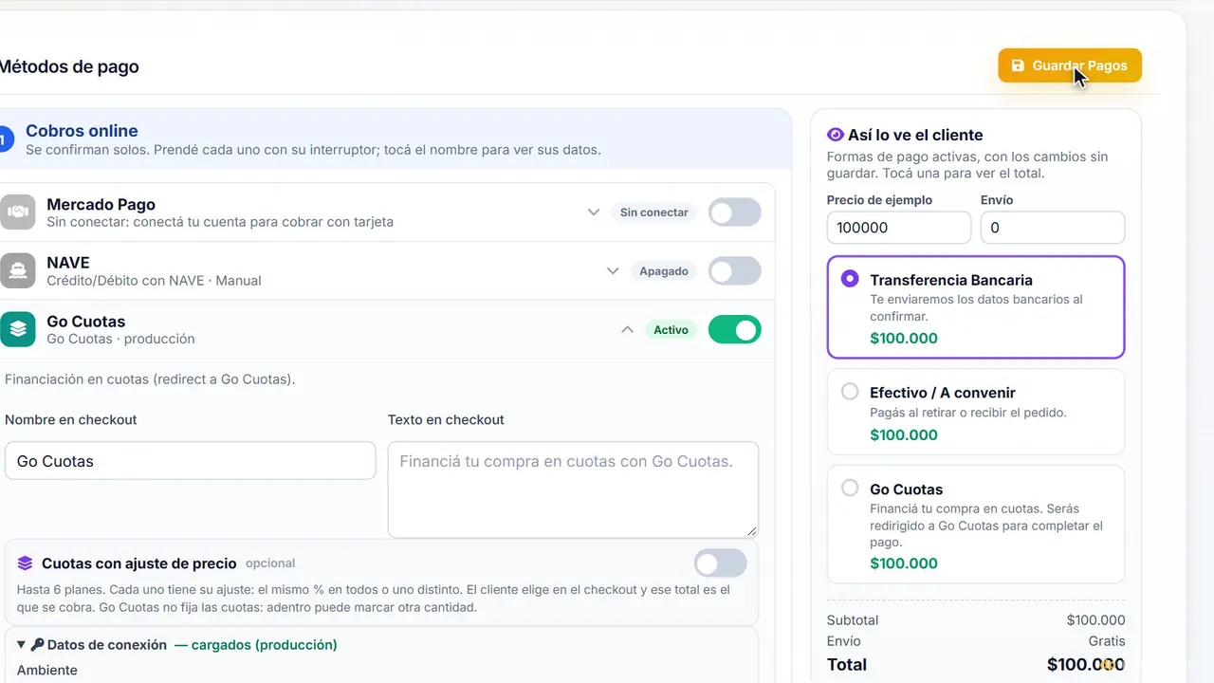1214x683 pixels.
Task: Enable the Mercado Pago switch
Action: pyautogui.click(x=734, y=212)
